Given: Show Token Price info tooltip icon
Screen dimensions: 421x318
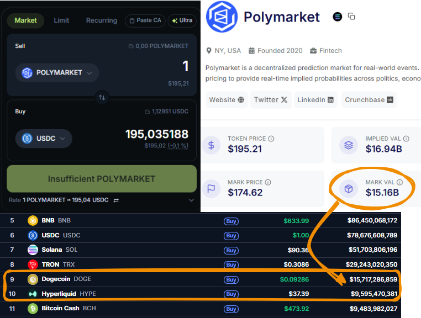Looking at the screenshot, I should click(x=271, y=139).
